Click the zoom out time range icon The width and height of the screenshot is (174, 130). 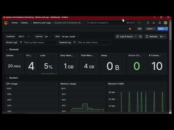point(140,36)
